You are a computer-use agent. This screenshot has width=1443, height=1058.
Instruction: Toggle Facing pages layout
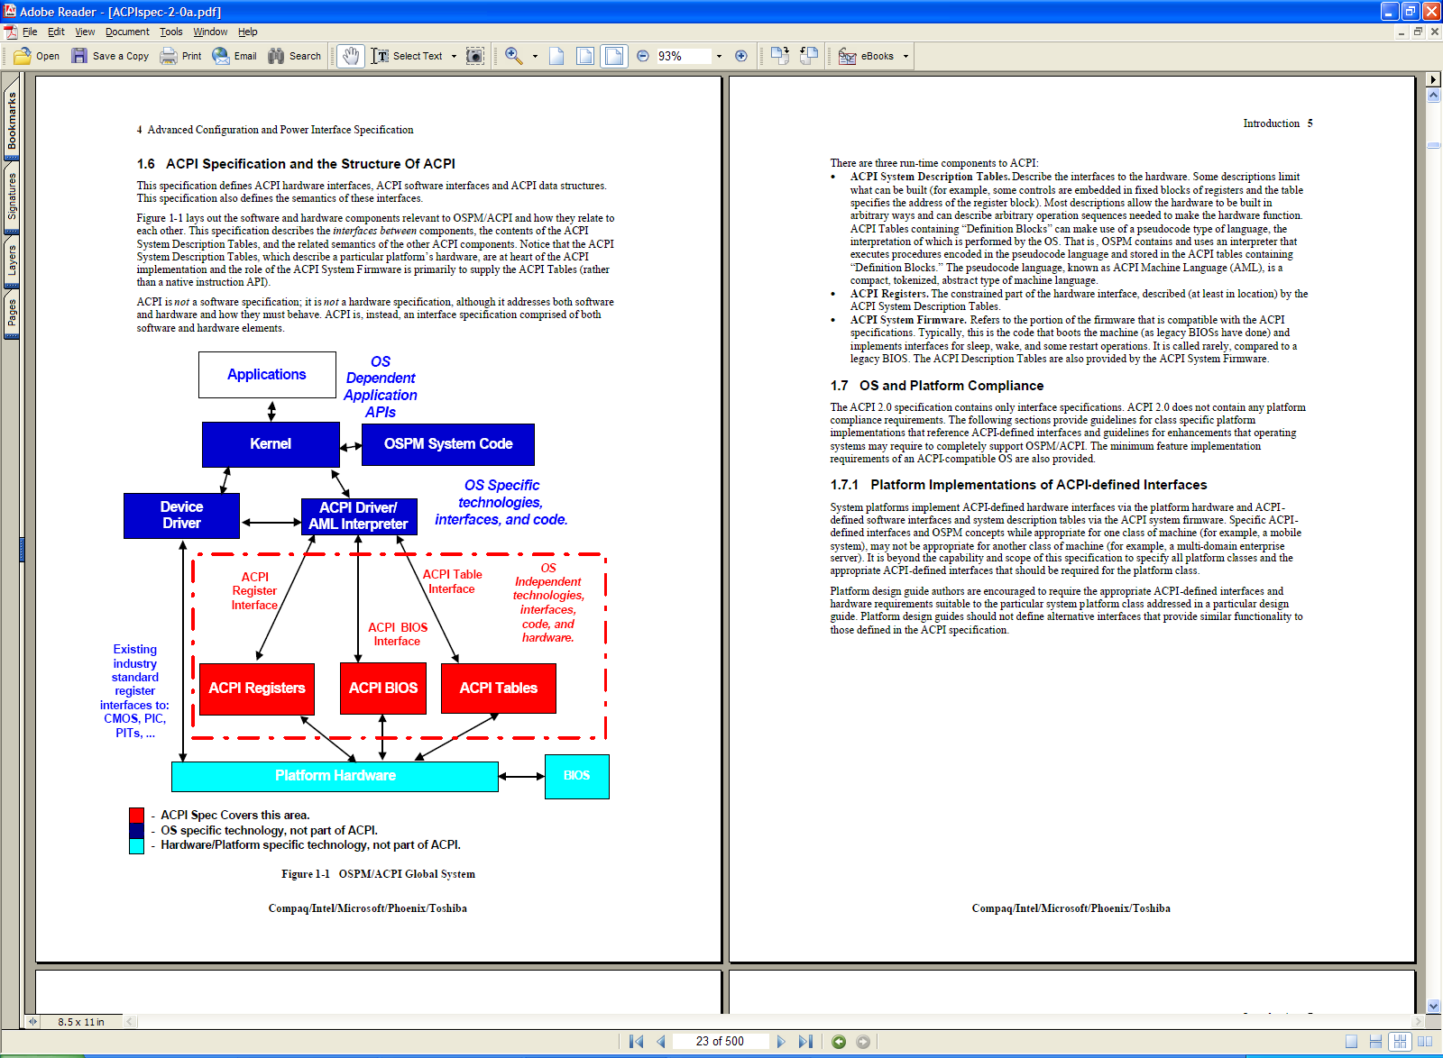click(x=1424, y=1042)
